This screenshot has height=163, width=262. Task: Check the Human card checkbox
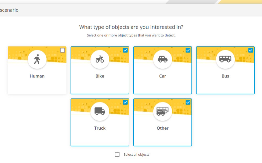[x=63, y=50]
